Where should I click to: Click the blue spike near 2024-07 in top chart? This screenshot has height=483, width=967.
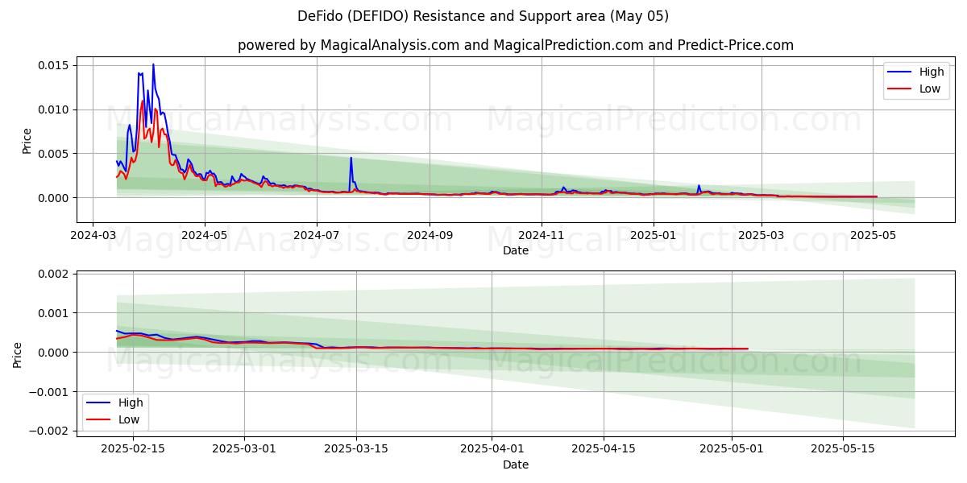click(x=351, y=159)
